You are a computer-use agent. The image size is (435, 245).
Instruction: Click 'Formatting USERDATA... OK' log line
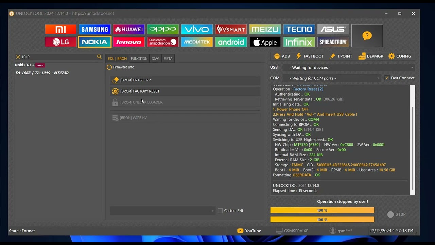(x=296, y=175)
